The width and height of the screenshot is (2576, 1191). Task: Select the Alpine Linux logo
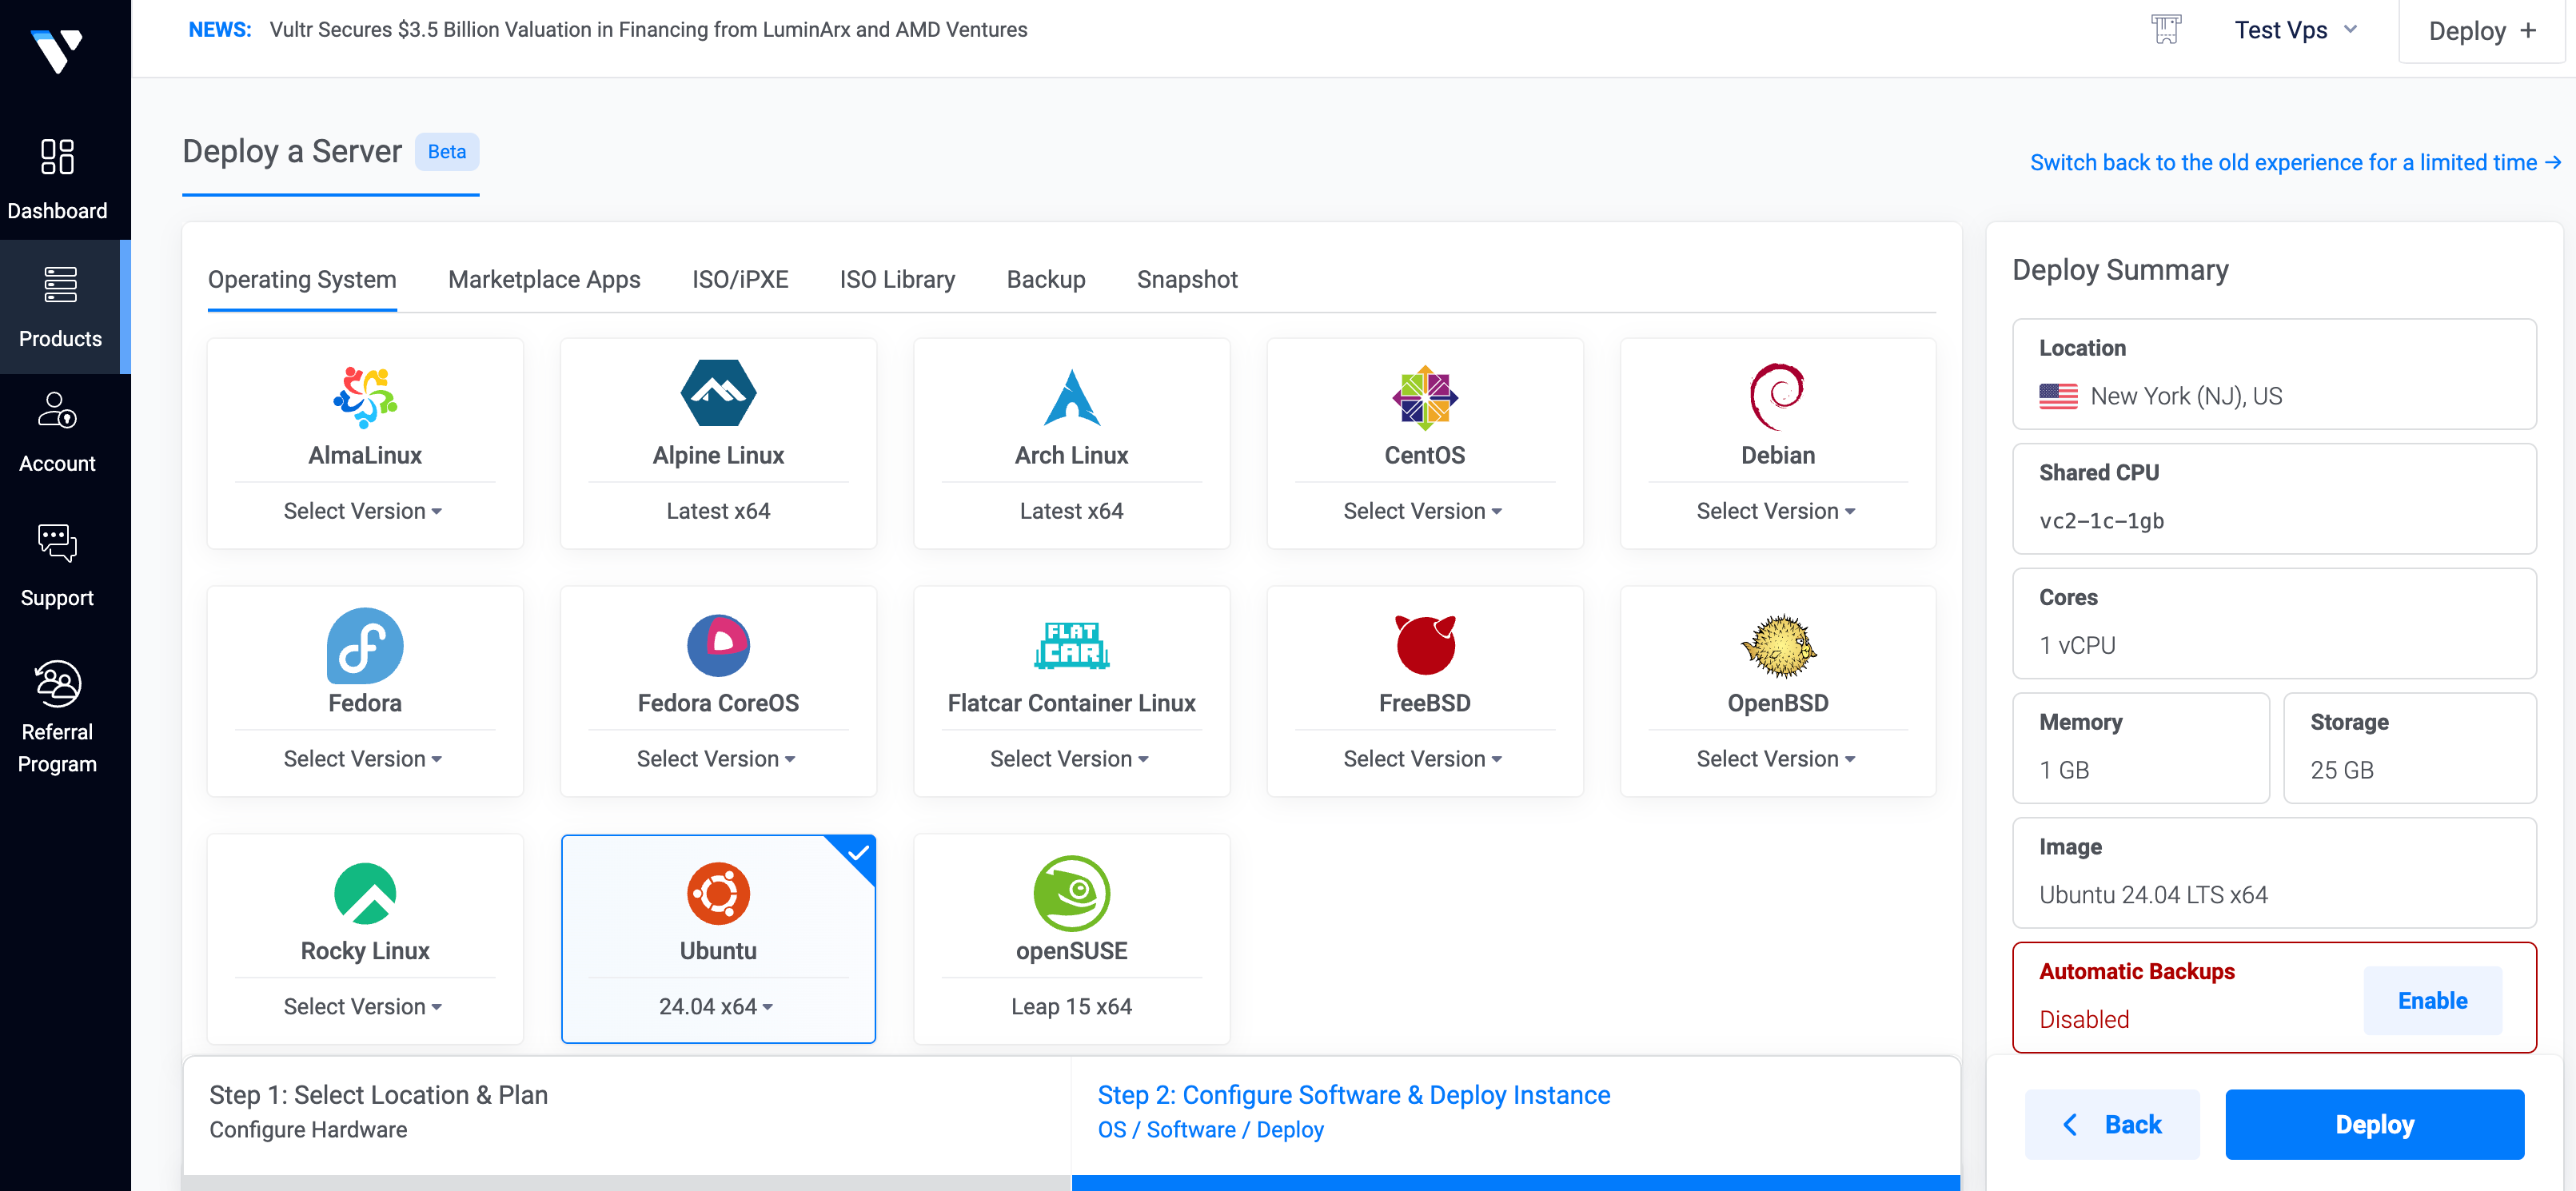click(x=718, y=394)
